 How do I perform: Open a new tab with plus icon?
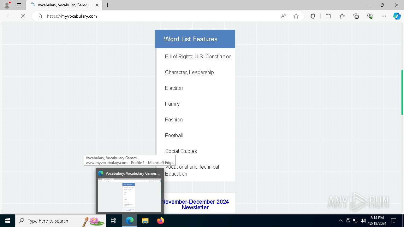coord(108,5)
